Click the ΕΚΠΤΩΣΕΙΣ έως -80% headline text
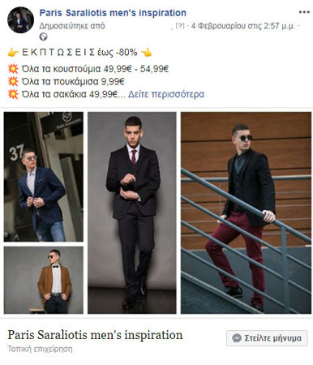 [x=79, y=53]
